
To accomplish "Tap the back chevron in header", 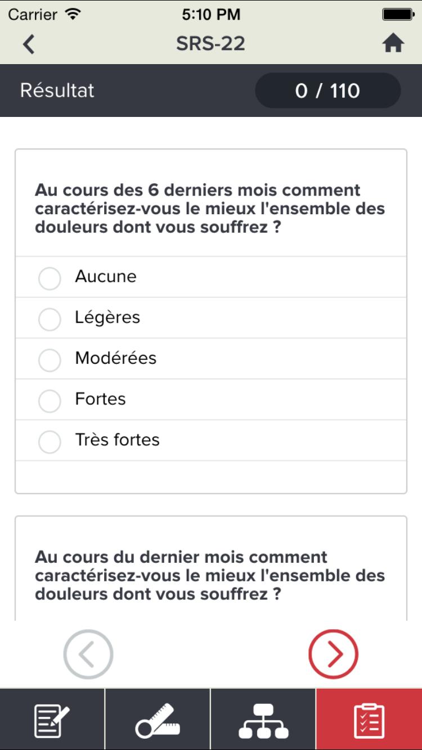I will (29, 44).
